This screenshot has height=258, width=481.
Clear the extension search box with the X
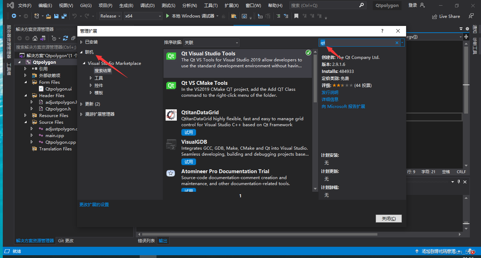[x=397, y=43]
